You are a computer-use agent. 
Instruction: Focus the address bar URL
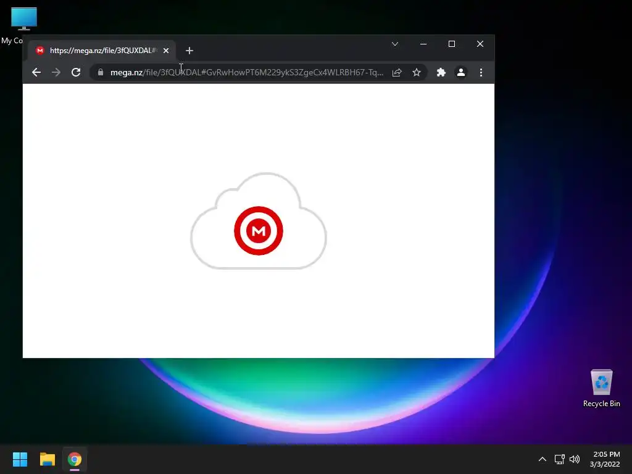click(247, 73)
